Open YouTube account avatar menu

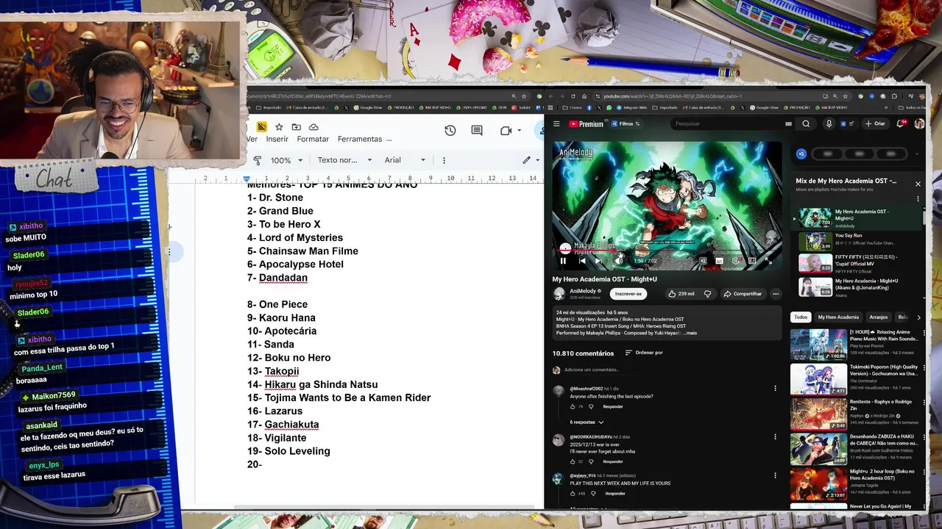919,124
